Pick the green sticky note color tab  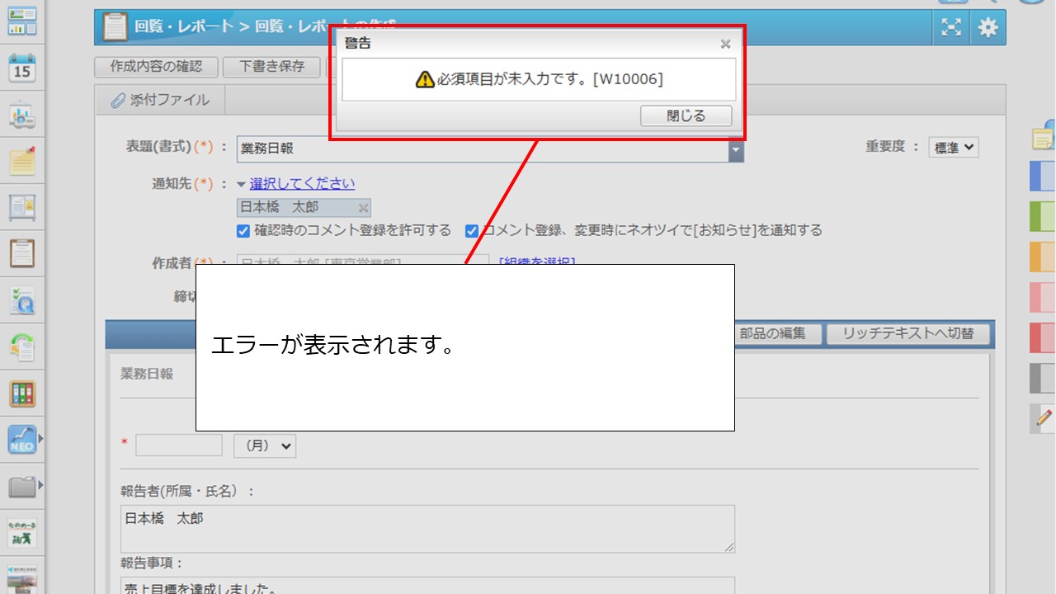pos(1043,217)
